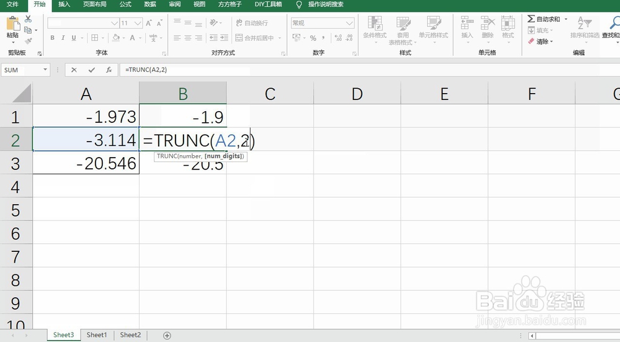Viewport: 620px width, 342px height.
Task: Select column D header
Action: (x=357, y=94)
